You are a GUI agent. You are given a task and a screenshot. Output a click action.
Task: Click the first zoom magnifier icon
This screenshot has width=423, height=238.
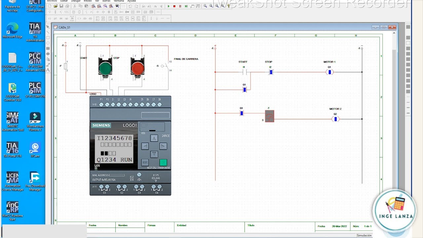coord(205,6)
